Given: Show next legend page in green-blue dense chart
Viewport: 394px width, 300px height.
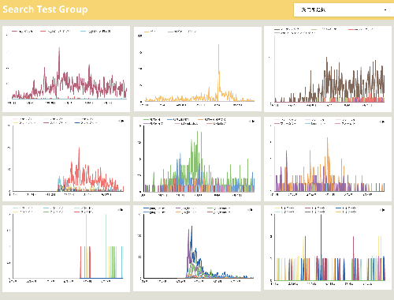Looking at the screenshot, I should coord(253,122).
